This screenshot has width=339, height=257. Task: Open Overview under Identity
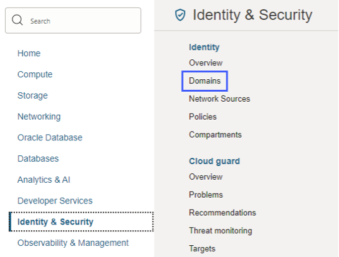click(x=206, y=63)
